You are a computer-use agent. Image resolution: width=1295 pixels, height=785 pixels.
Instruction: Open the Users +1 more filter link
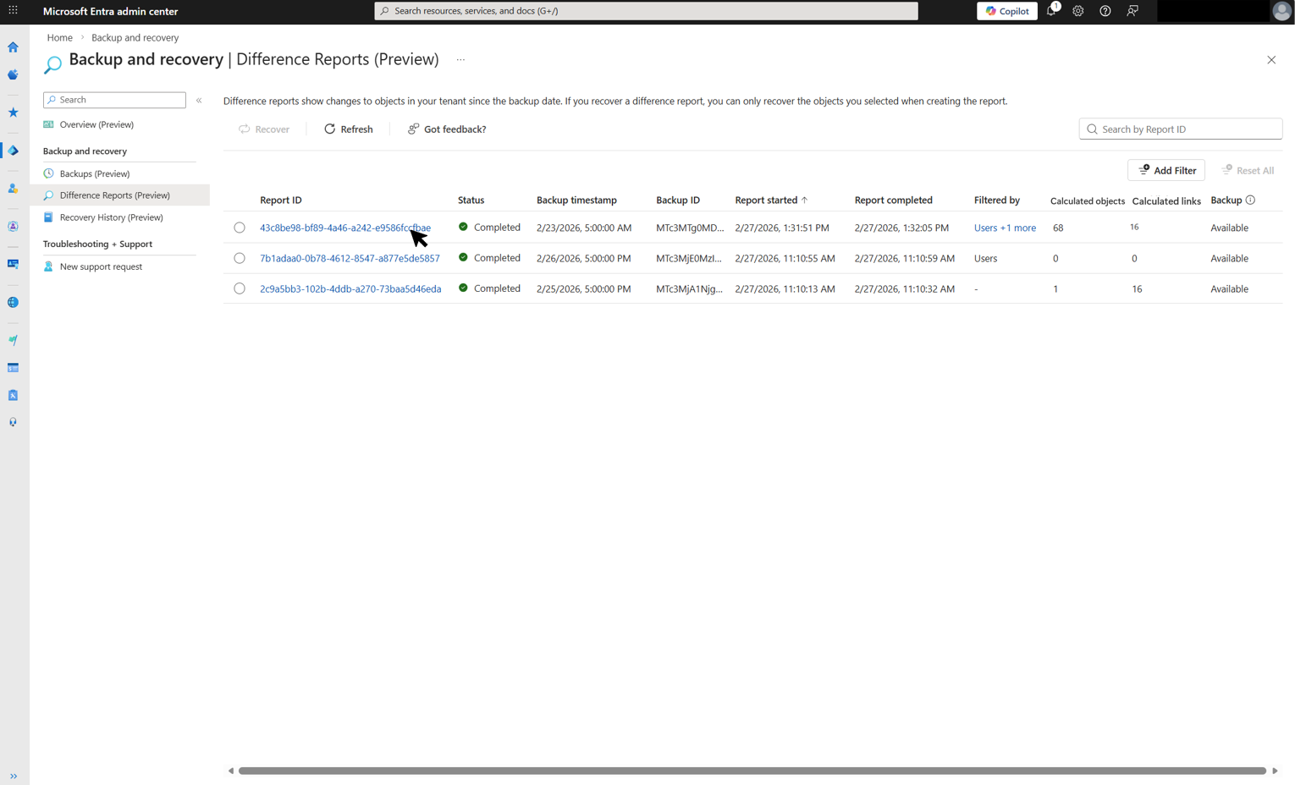[x=1005, y=228]
